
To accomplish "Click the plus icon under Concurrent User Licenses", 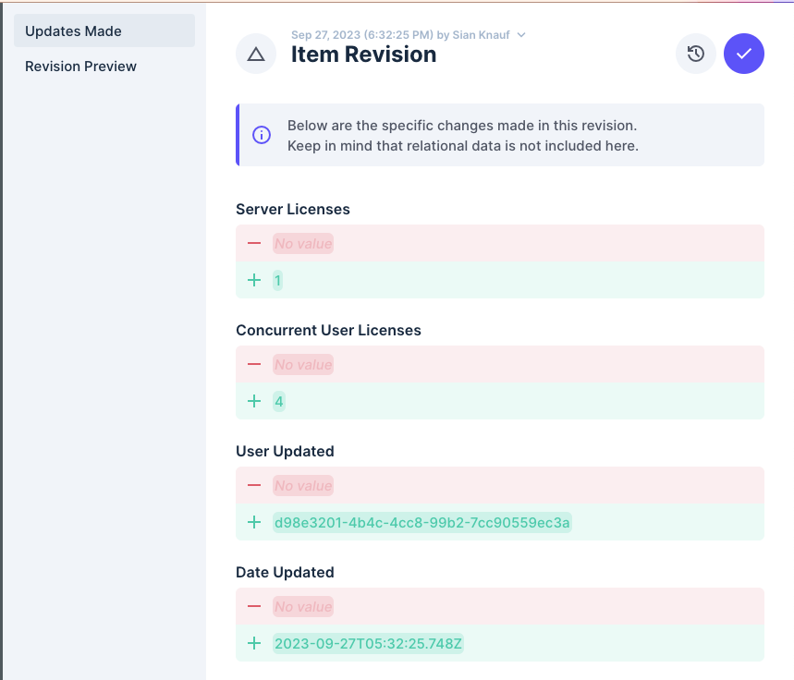I will [x=254, y=401].
